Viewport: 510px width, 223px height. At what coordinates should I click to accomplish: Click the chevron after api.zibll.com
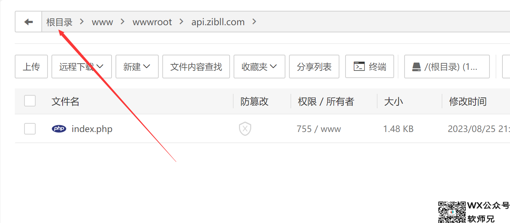[254, 22]
